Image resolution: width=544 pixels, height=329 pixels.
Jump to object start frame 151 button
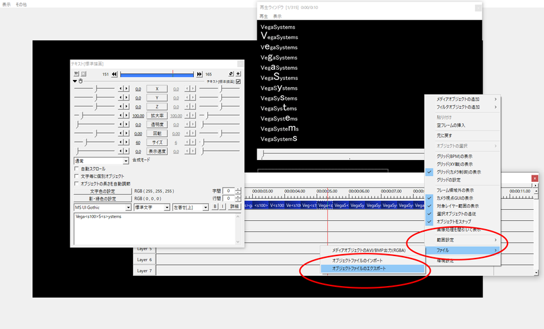(114, 74)
